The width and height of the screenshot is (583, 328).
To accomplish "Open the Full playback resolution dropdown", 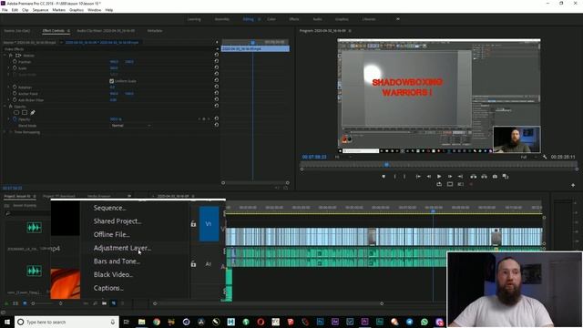I will [x=528, y=157].
